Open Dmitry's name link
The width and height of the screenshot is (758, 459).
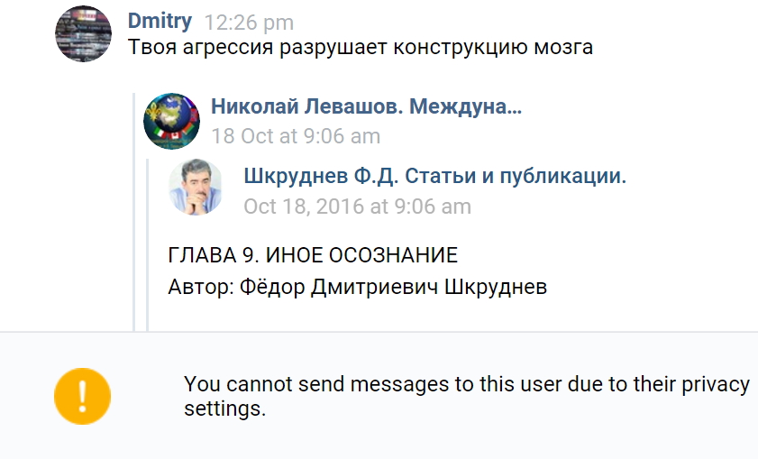(x=160, y=21)
